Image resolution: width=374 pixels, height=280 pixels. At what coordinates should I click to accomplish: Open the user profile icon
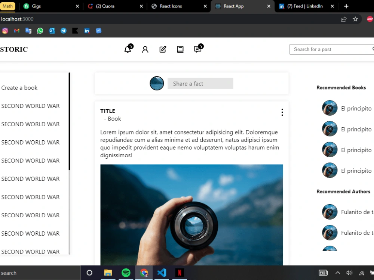145,49
